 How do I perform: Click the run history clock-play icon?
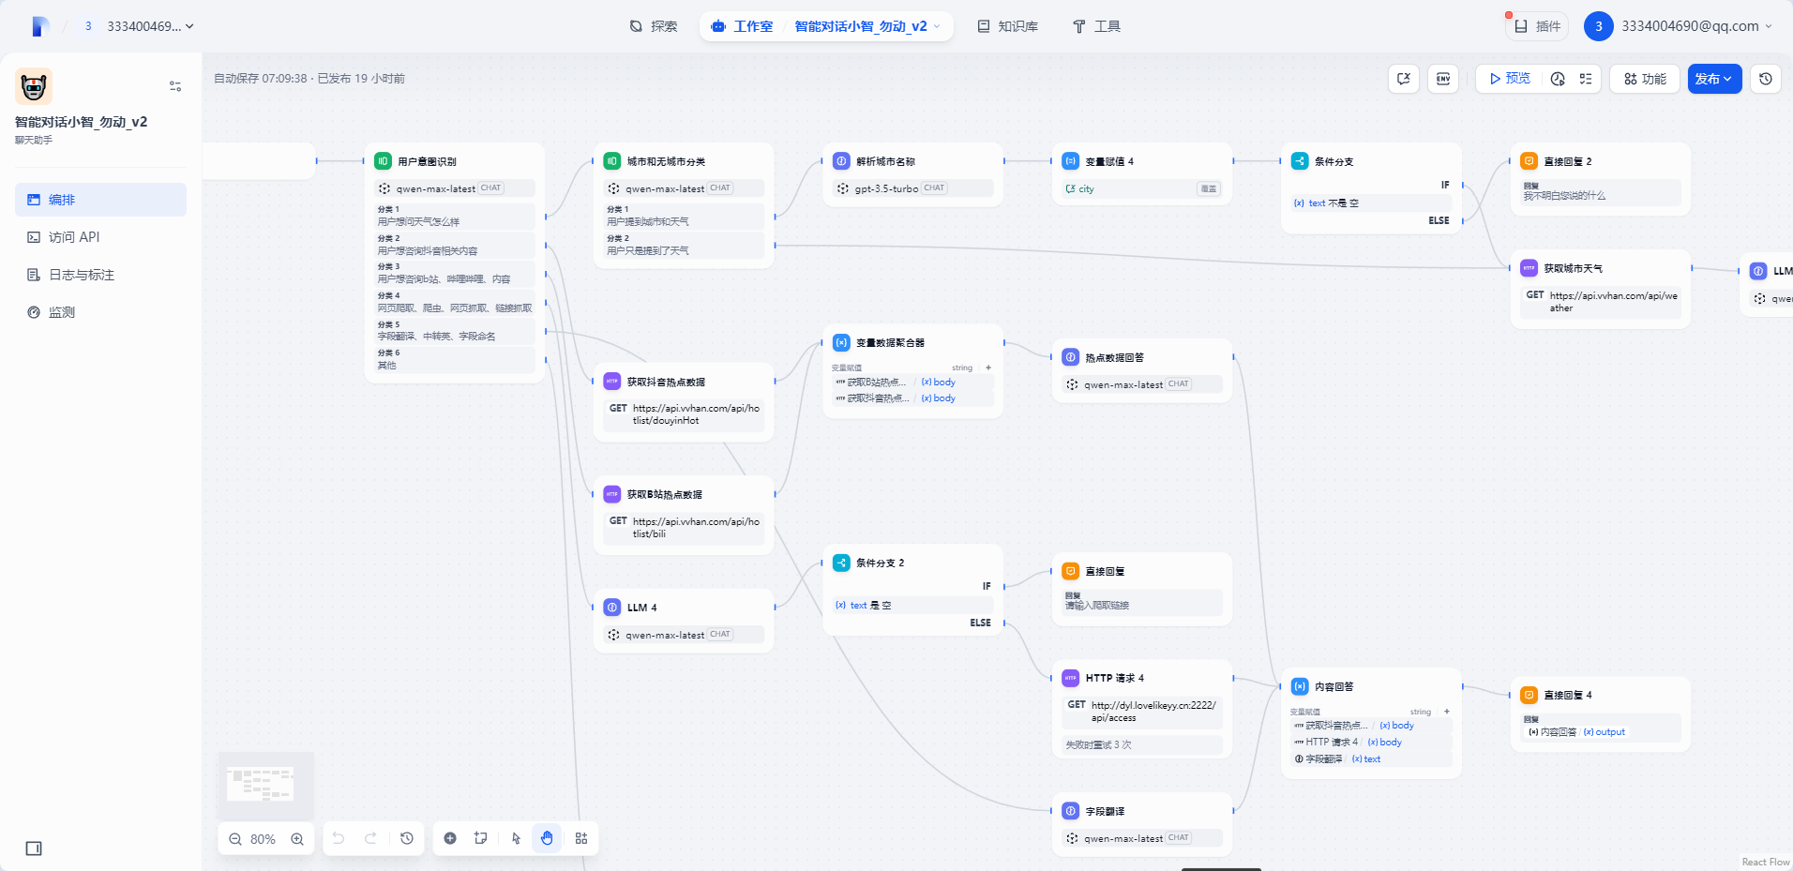[1558, 79]
